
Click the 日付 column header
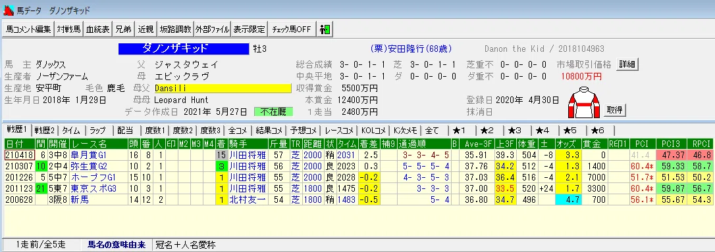coord(20,144)
